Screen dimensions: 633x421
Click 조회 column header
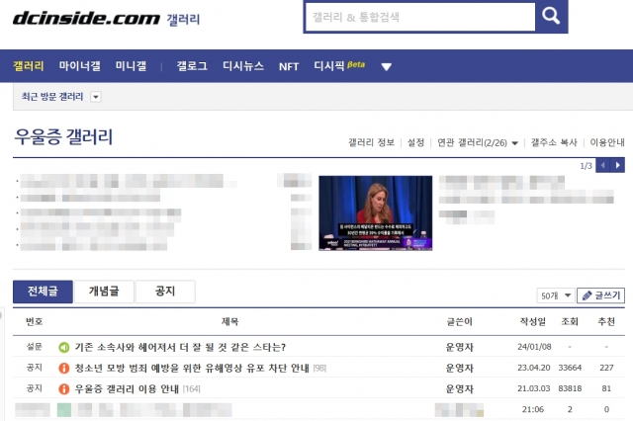click(570, 321)
